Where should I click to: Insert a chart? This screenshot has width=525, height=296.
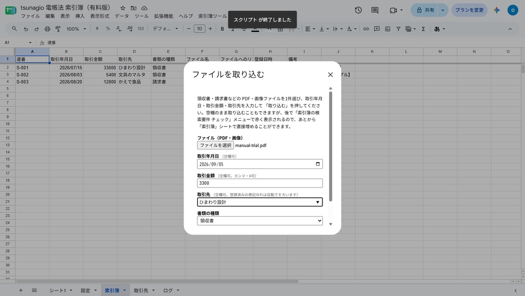point(388,29)
